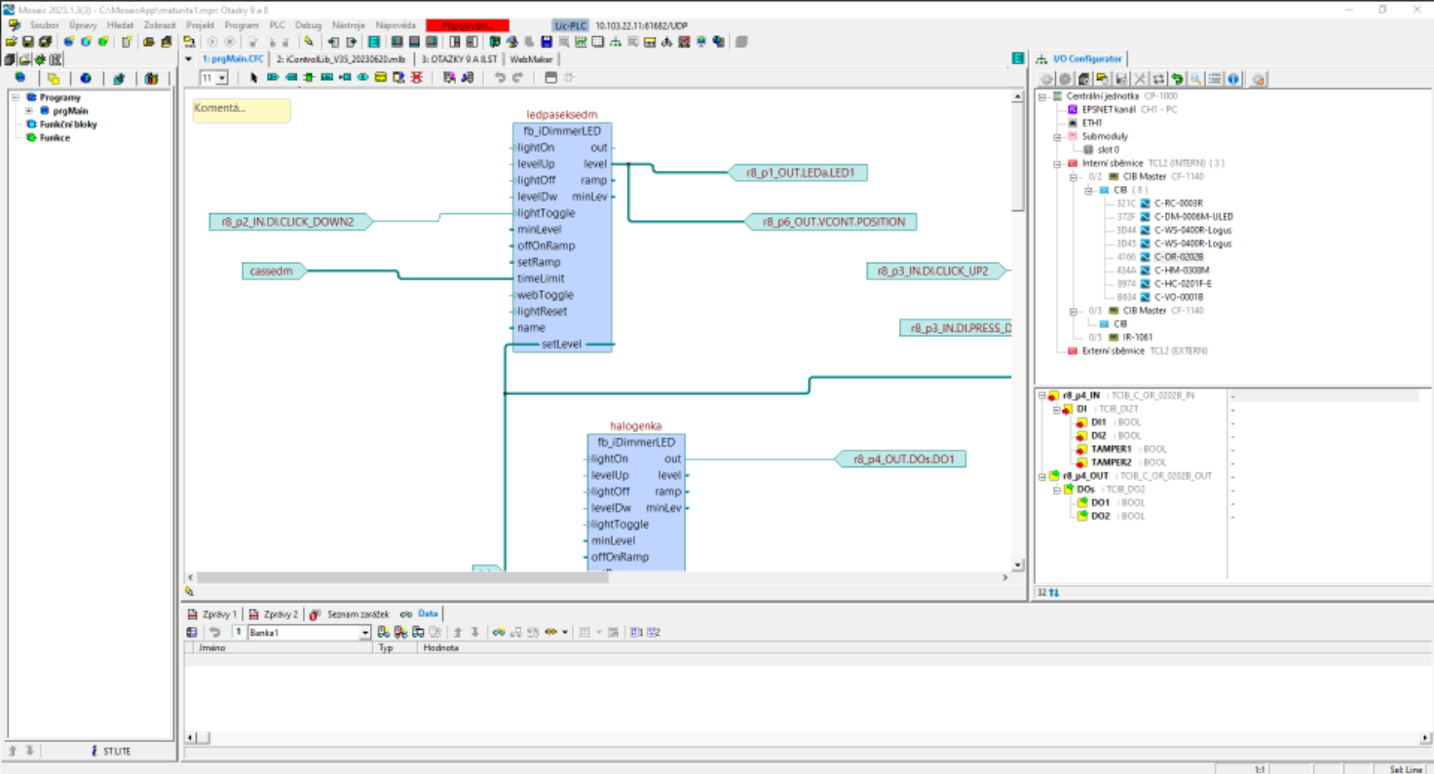Collapse the Centrální jednotka tree node
Viewport: 1434px width, 774px height.
coord(1042,96)
